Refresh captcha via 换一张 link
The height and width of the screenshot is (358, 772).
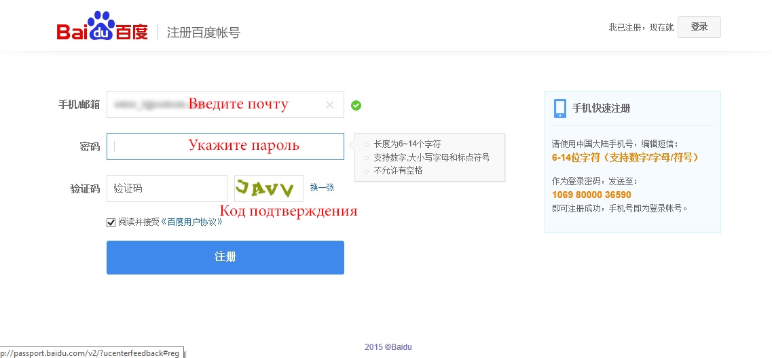tap(323, 187)
